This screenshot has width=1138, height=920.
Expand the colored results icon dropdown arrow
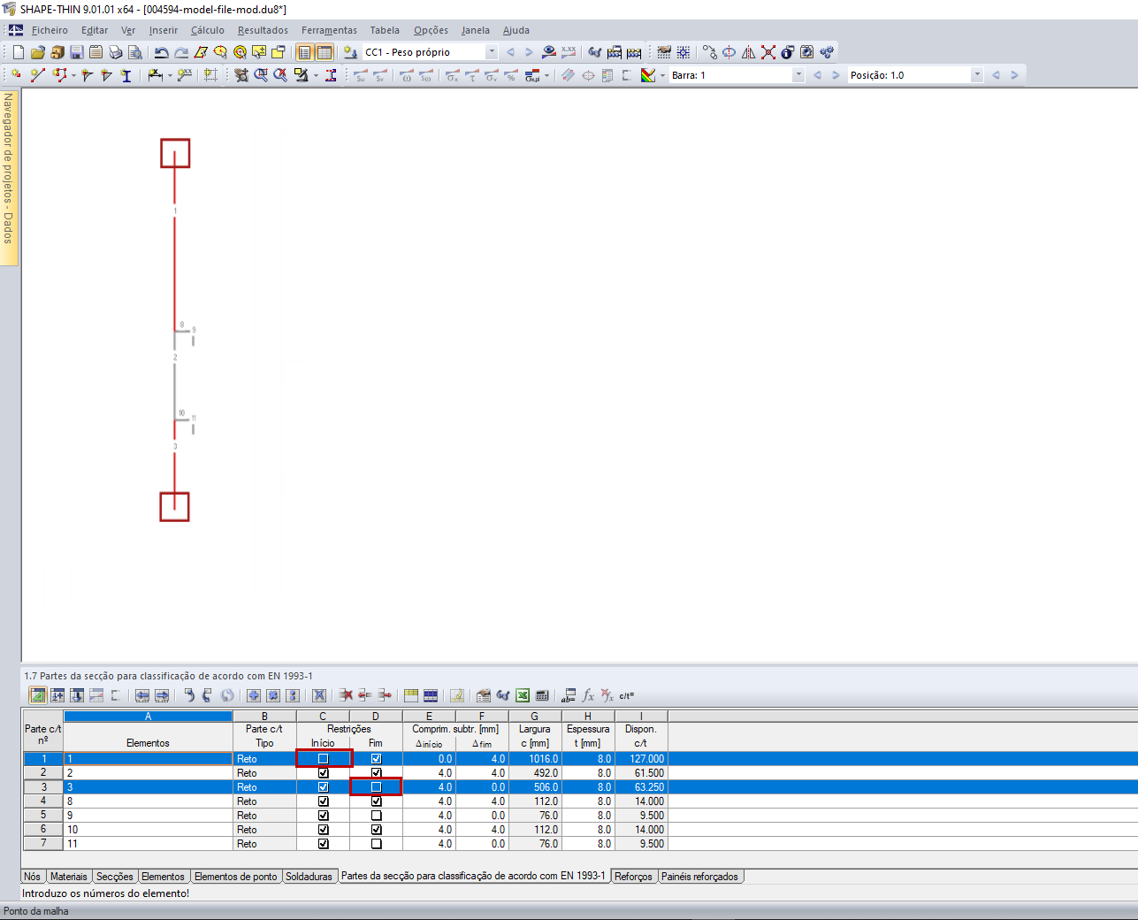coord(662,75)
